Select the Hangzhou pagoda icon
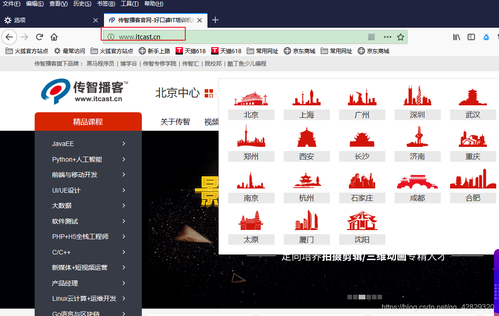 [306, 181]
